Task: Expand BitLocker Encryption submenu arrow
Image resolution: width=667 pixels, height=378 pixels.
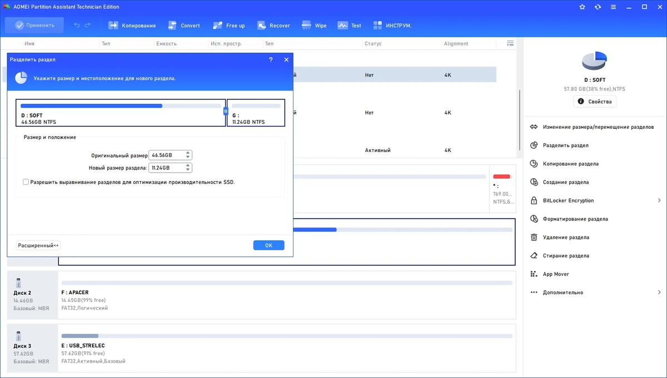Action: [x=659, y=200]
